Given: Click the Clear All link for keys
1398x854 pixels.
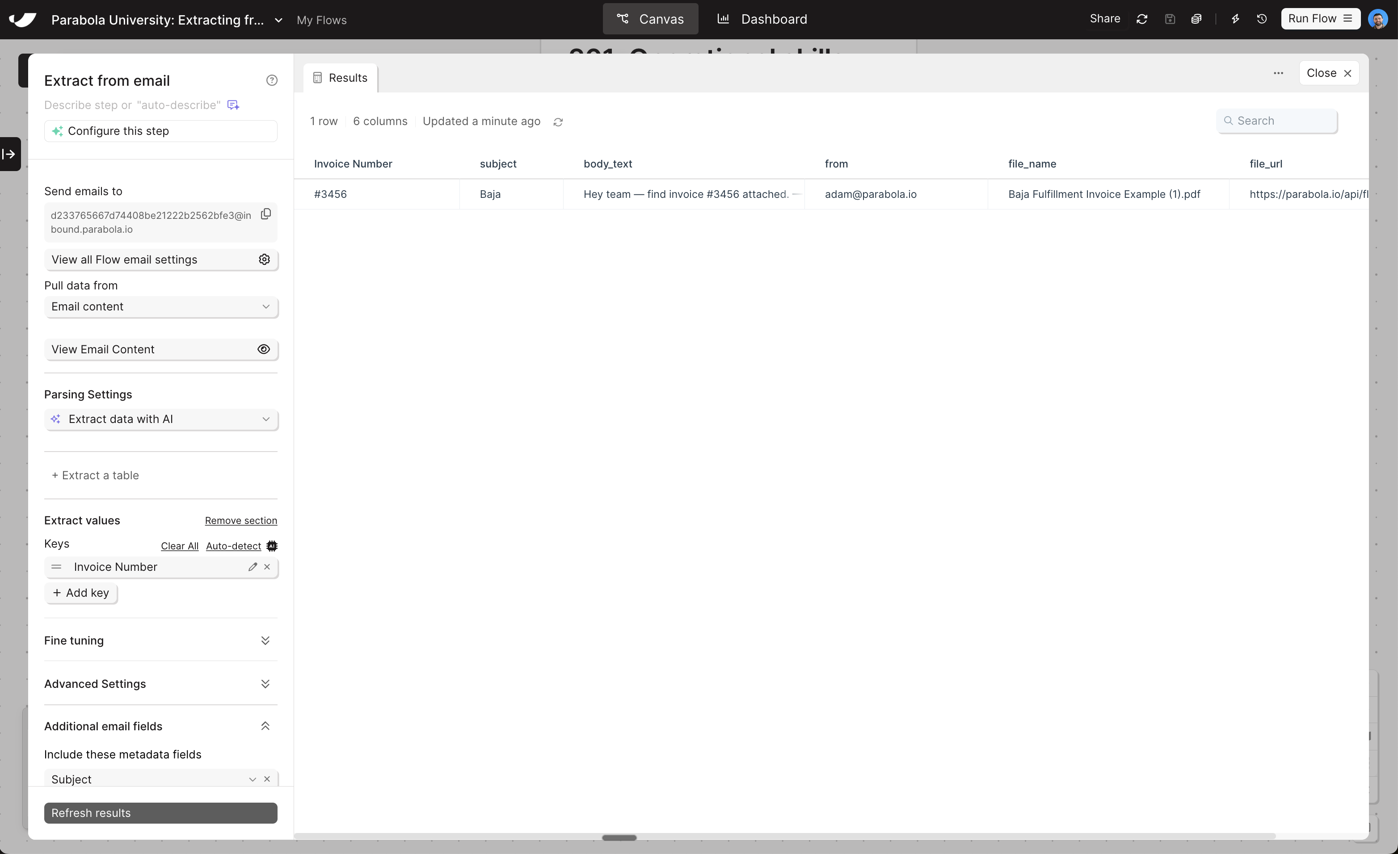Looking at the screenshot, I should (179, 545).
